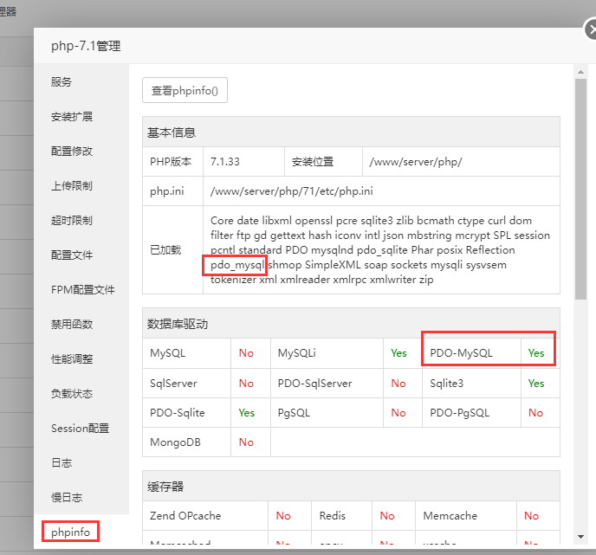Click the 已加载 row label
The height and width of the screenshot is (555, 596).
tap(165, 250)
